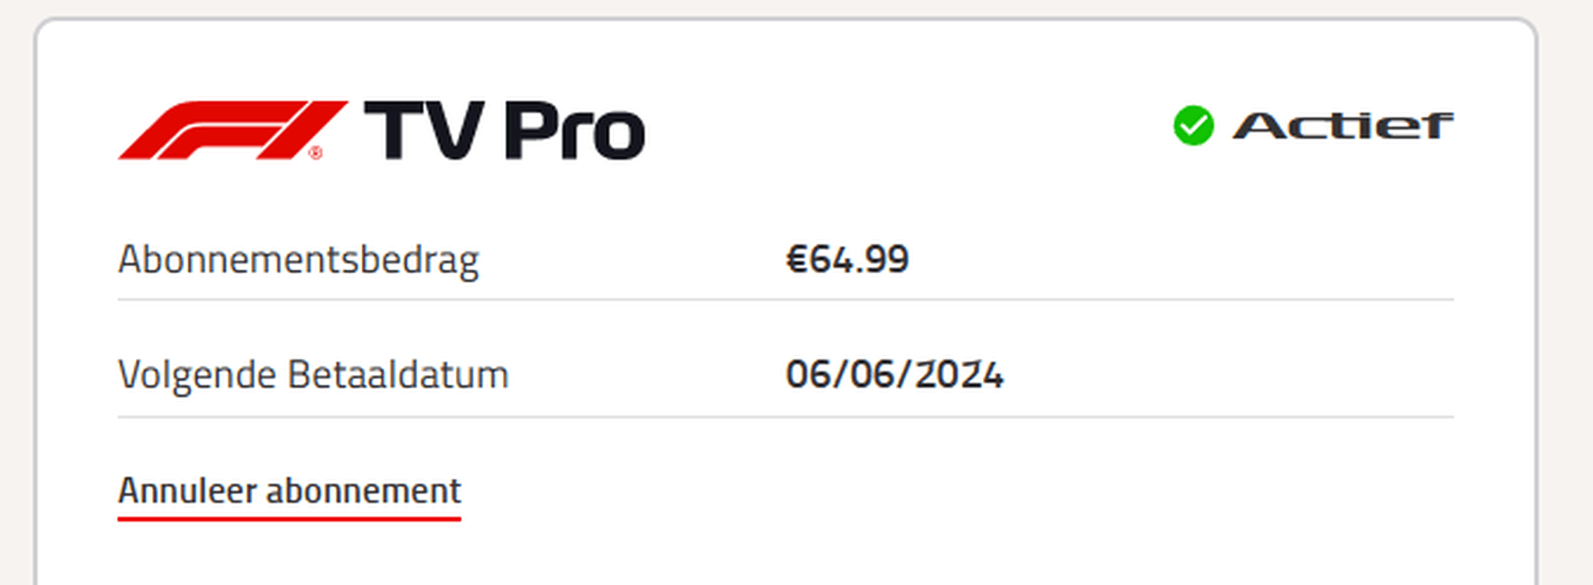
Task: Click the divider line under Volgende Betaaldatum row
Action: 786,417
